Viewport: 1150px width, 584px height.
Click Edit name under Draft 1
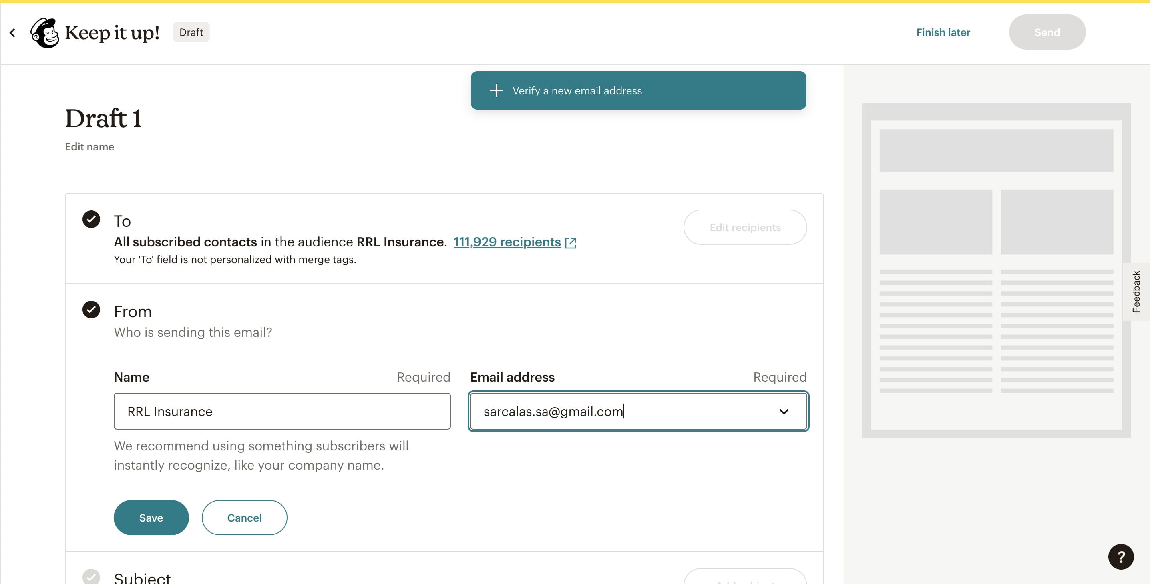pos(89,146)
